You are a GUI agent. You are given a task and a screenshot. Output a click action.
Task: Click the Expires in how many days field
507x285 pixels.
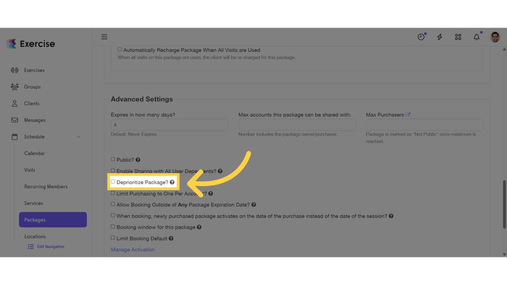click(x=169, y=125)
